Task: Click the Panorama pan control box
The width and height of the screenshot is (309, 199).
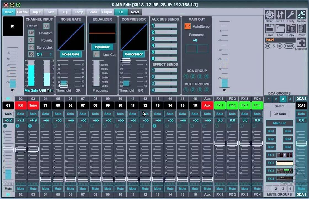Action: pyautogui.click(x=197, y=49)
